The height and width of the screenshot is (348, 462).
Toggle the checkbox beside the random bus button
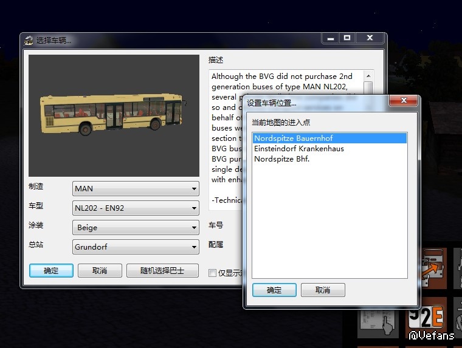point(212,273)
